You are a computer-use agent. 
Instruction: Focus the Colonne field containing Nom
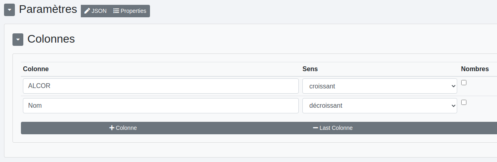point(160,106)
